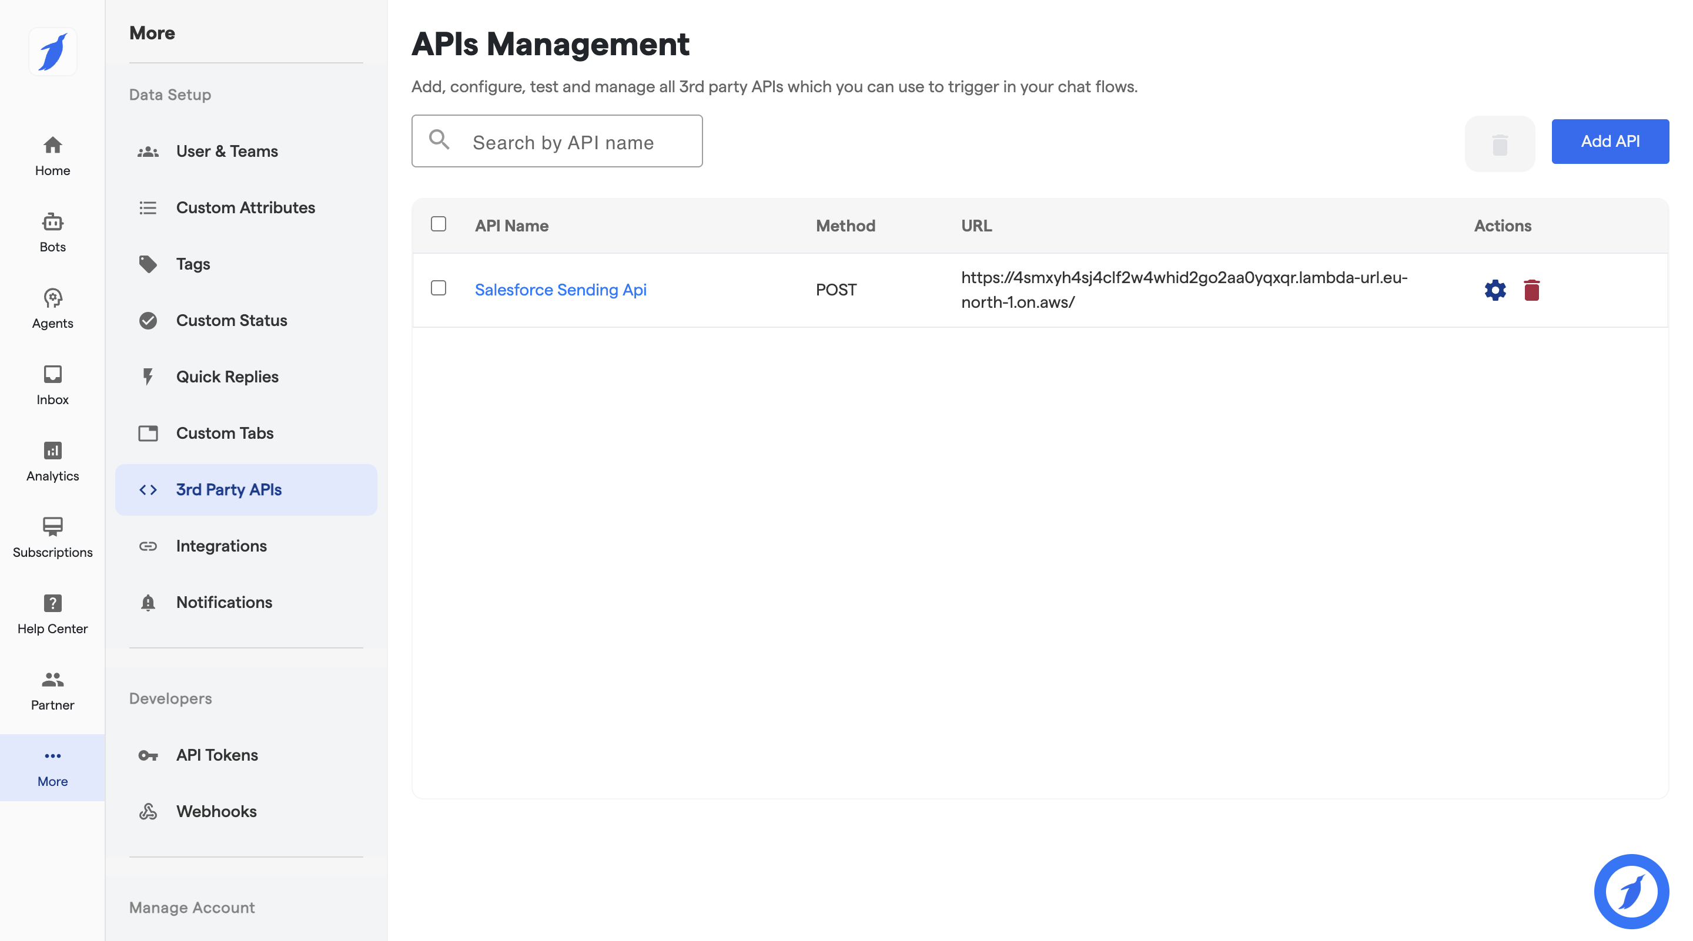Open Webhooks under Developers
Image resolution: width=1693 pixels, height=941 pixels.
[x=216, y=811]
